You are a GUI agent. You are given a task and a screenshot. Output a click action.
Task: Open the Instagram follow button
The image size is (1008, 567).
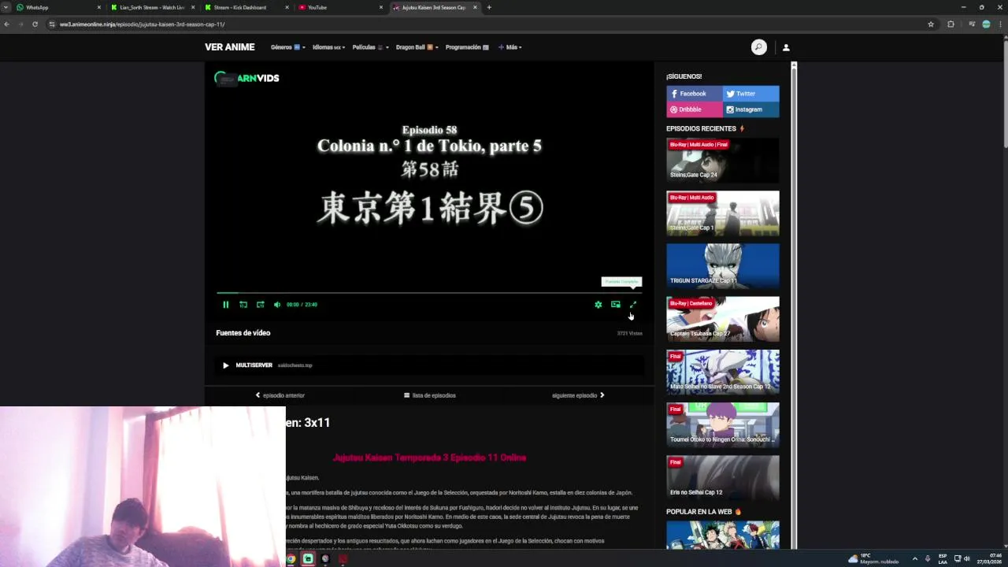(x=751, y=109)
